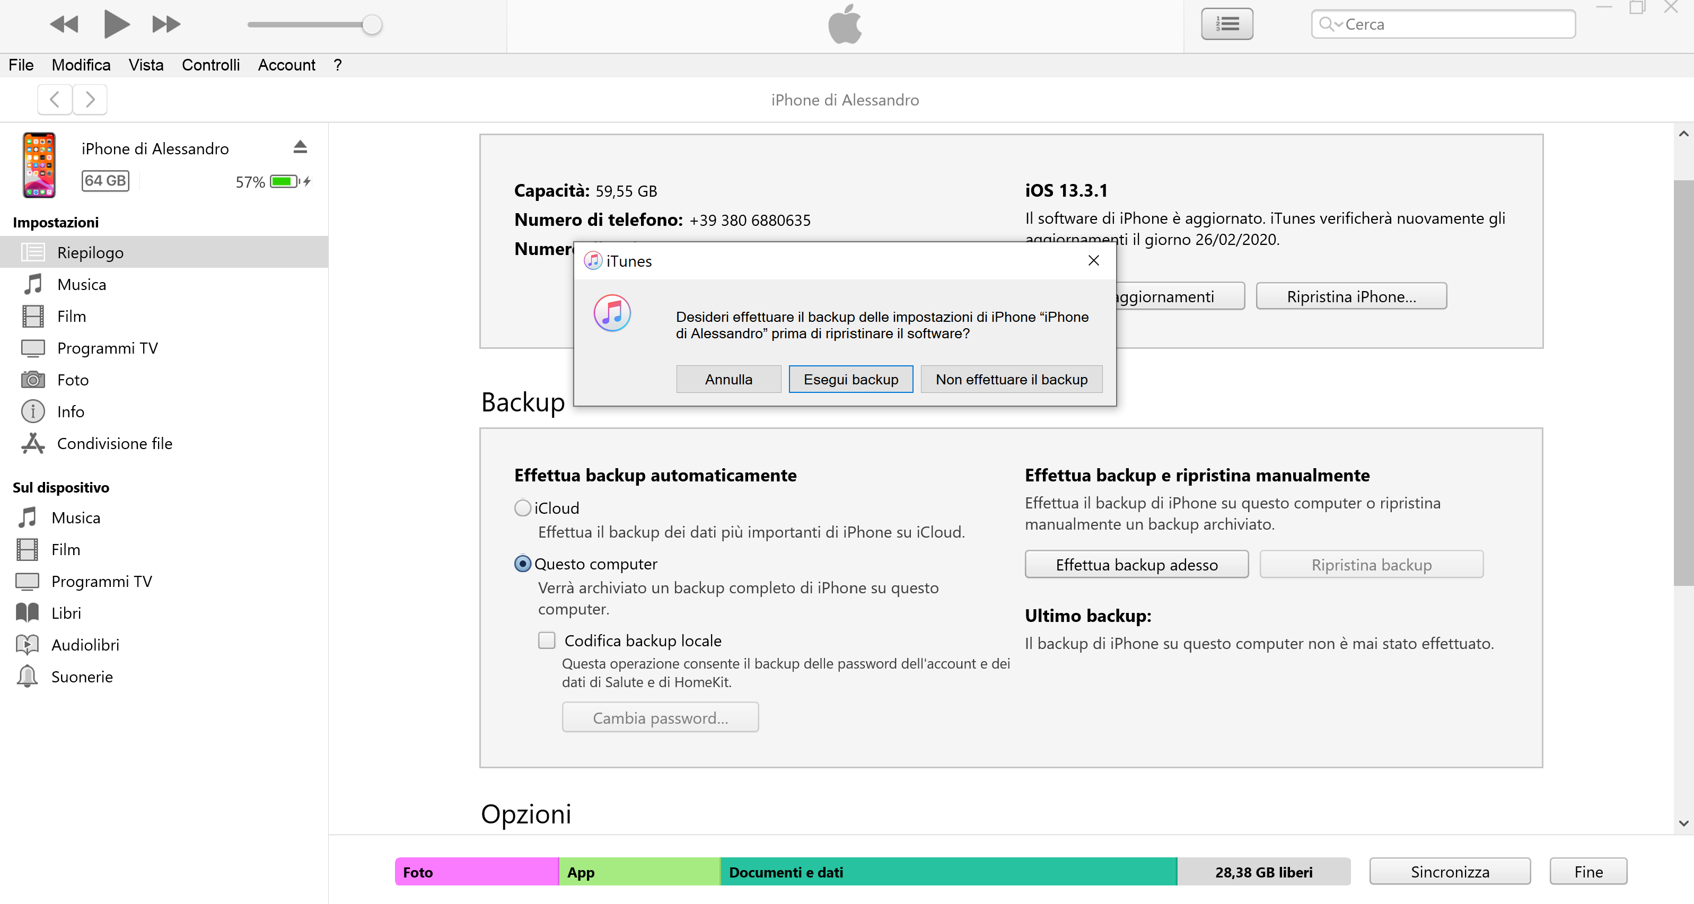Click Esegui backup in the dialog
This screenshot has height=904, width=1694.
pyautogui.click(x=851, y=379)
